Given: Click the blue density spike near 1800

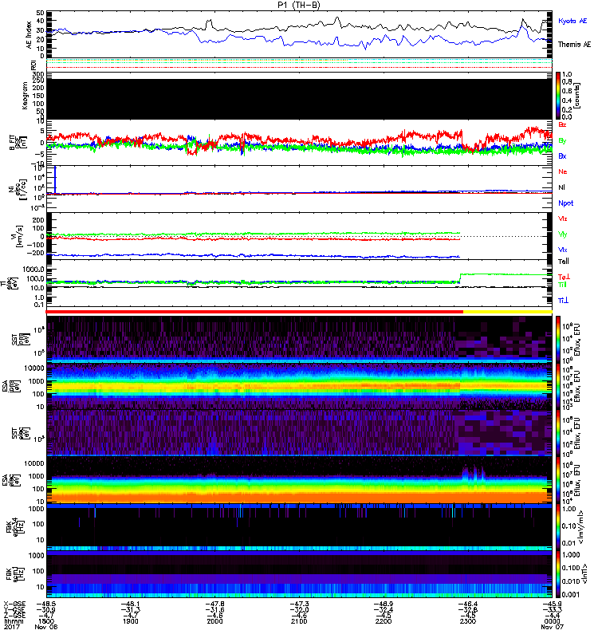Looking at the screenshot, I should (55, 179).
